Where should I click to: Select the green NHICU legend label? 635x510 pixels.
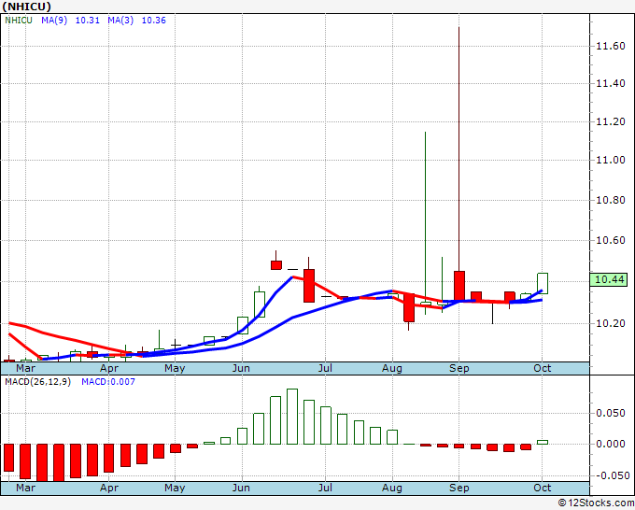[19, 21]
